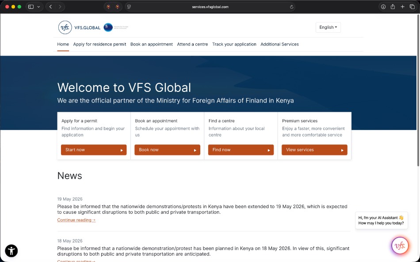This screenshot has height=262, width=420.
Task: Open a new tab with plus icon
Action: 402,7
